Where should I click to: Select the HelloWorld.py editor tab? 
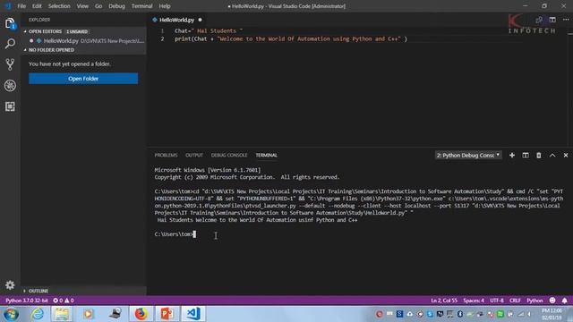click(x=177, y=20)
